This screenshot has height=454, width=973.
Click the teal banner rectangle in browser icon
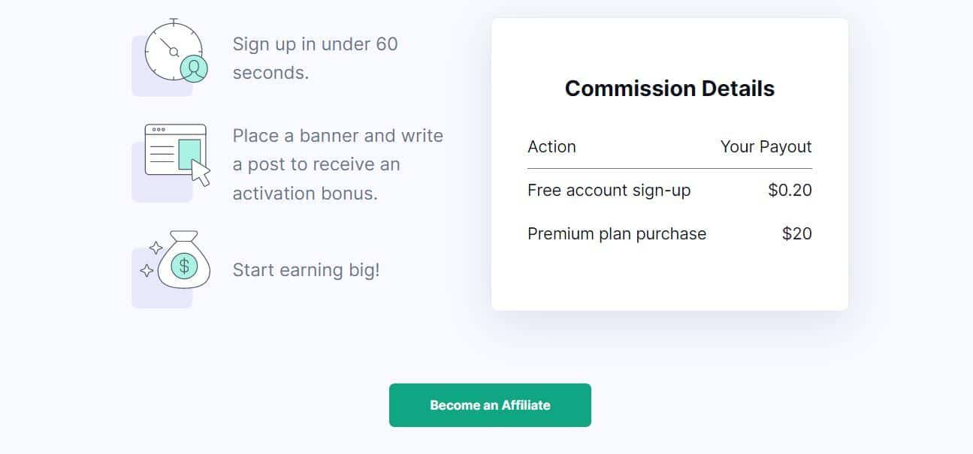point(189,155)
